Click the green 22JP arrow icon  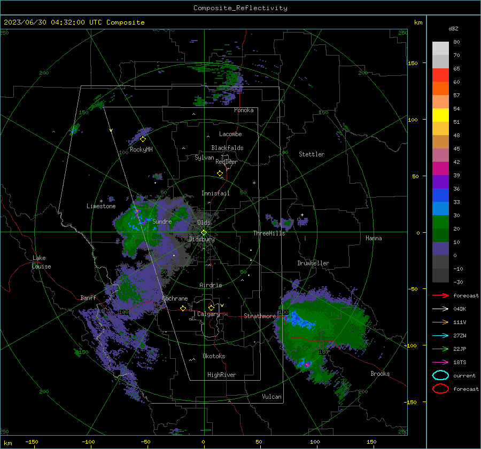[440, 349]
